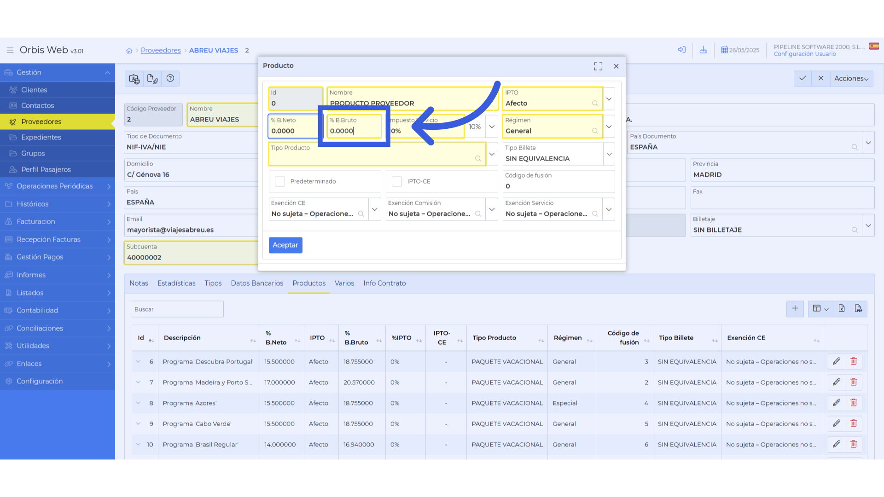Click the home breadcrumb icon
Screen dimensions: 884x497
(129, 51)
